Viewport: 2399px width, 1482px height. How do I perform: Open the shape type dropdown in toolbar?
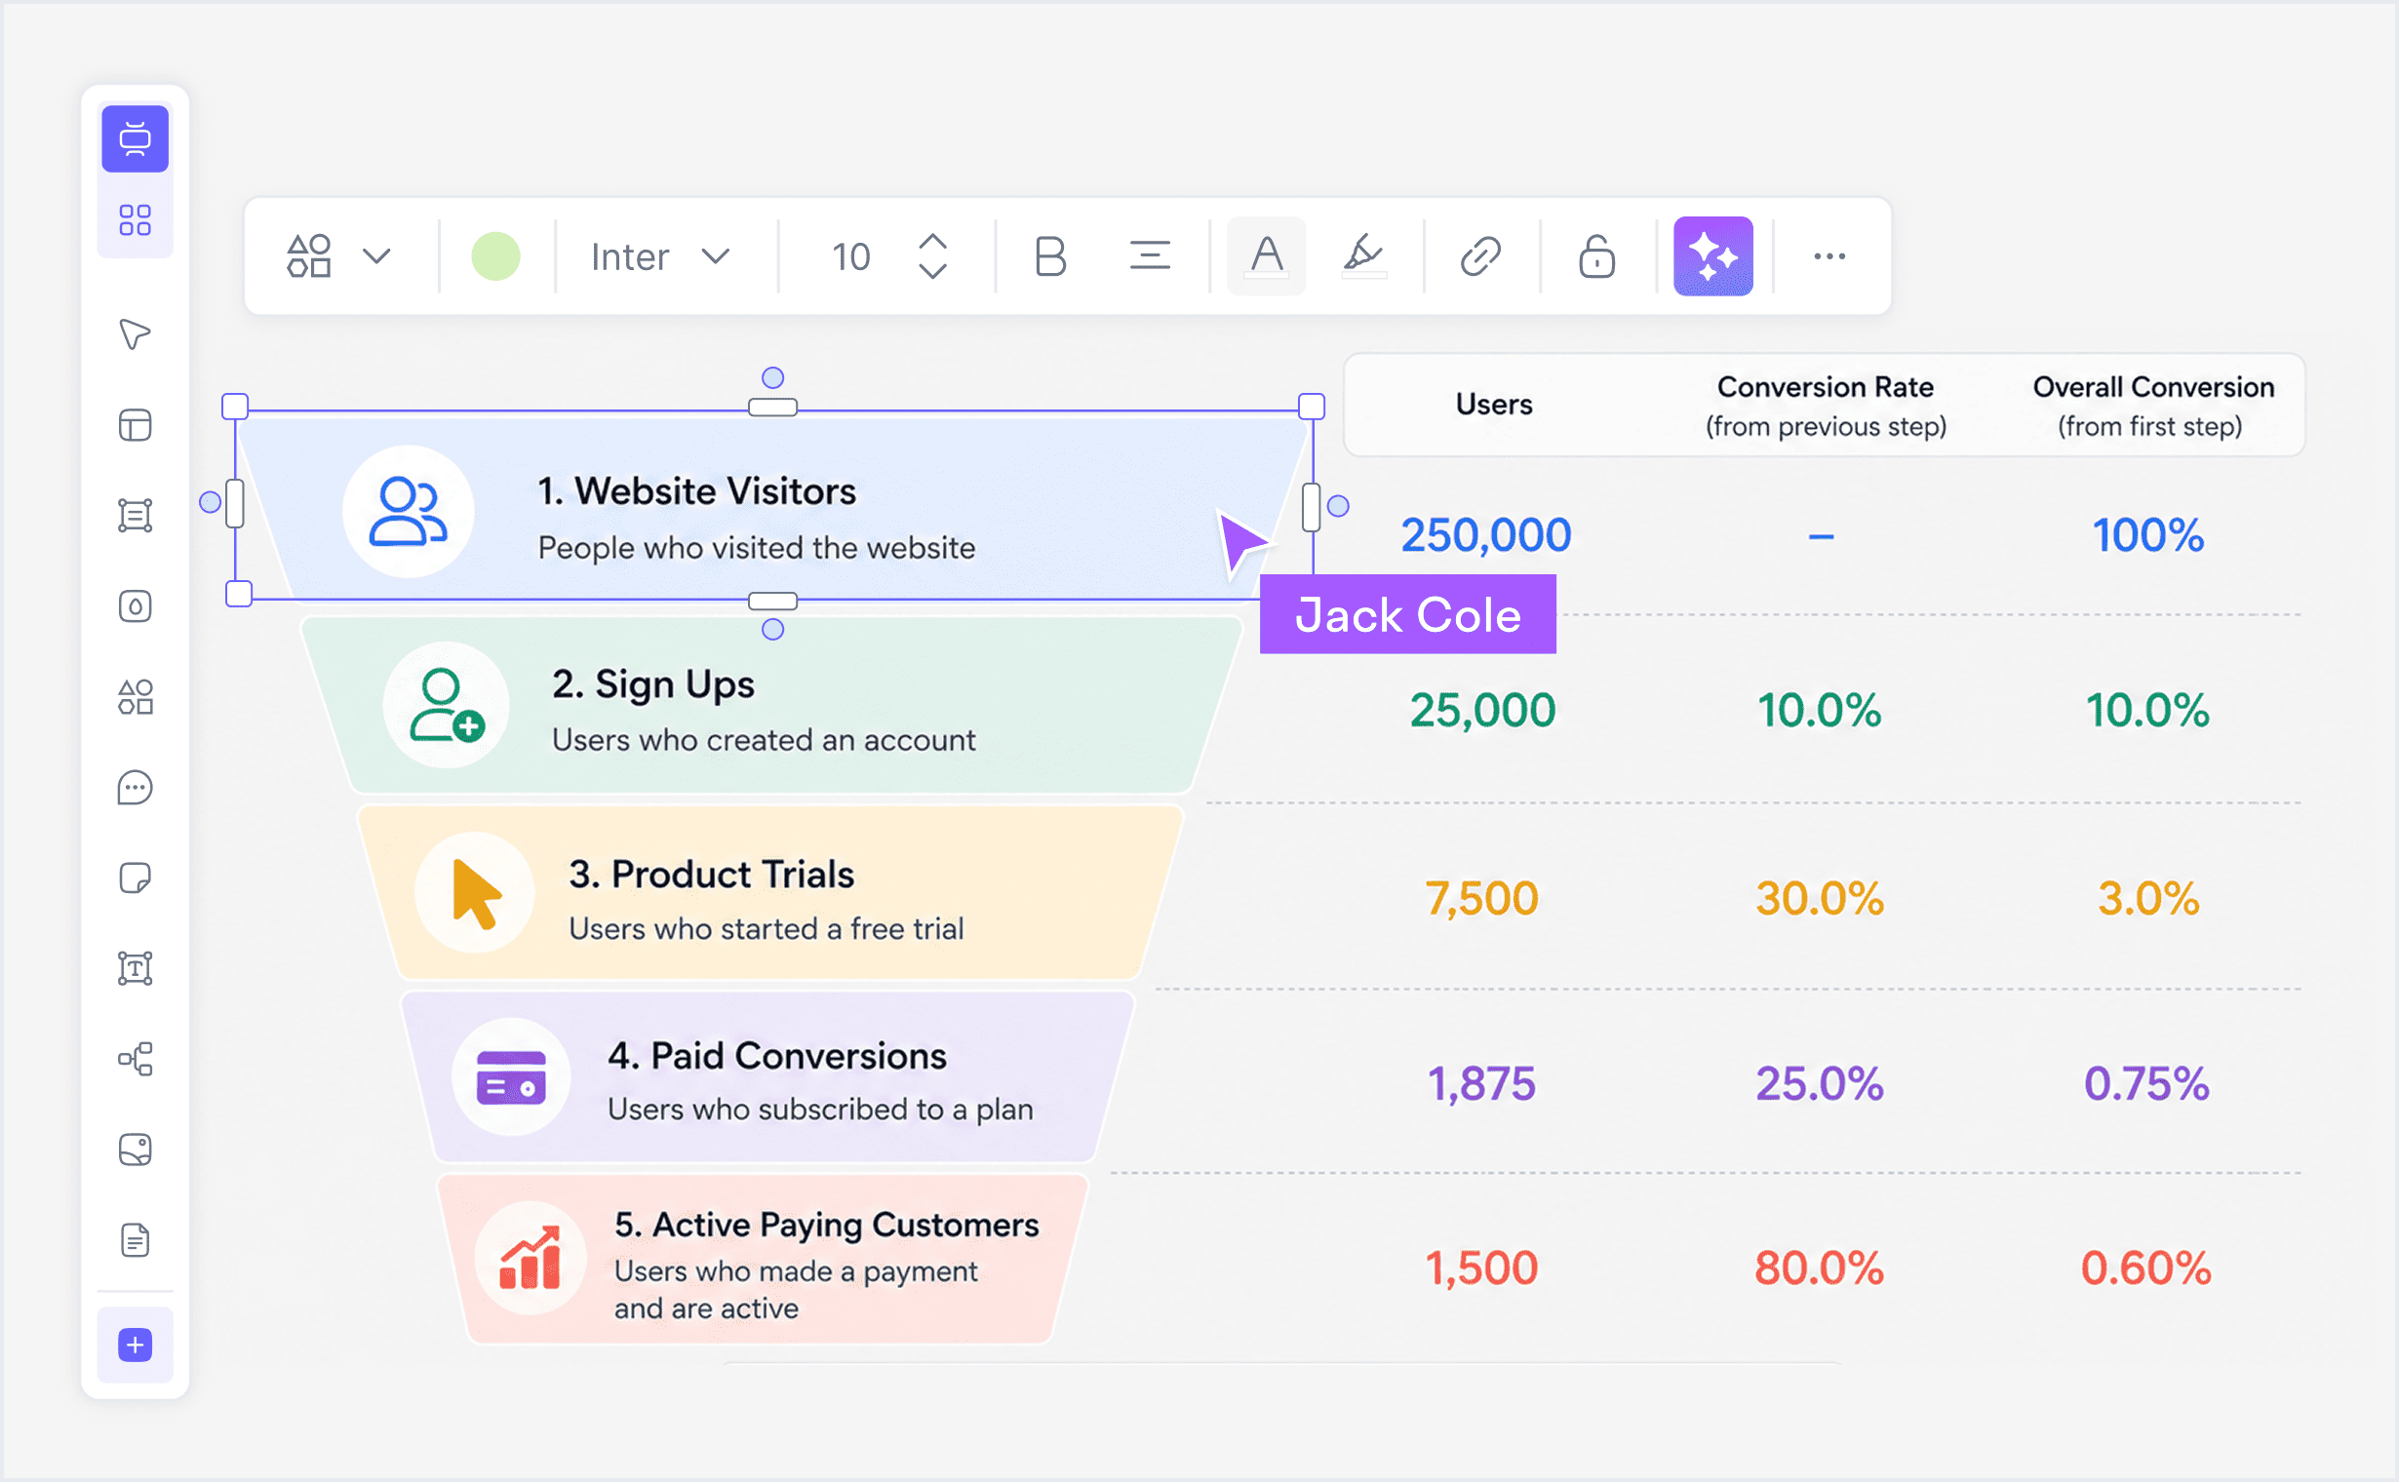point(338,256)
